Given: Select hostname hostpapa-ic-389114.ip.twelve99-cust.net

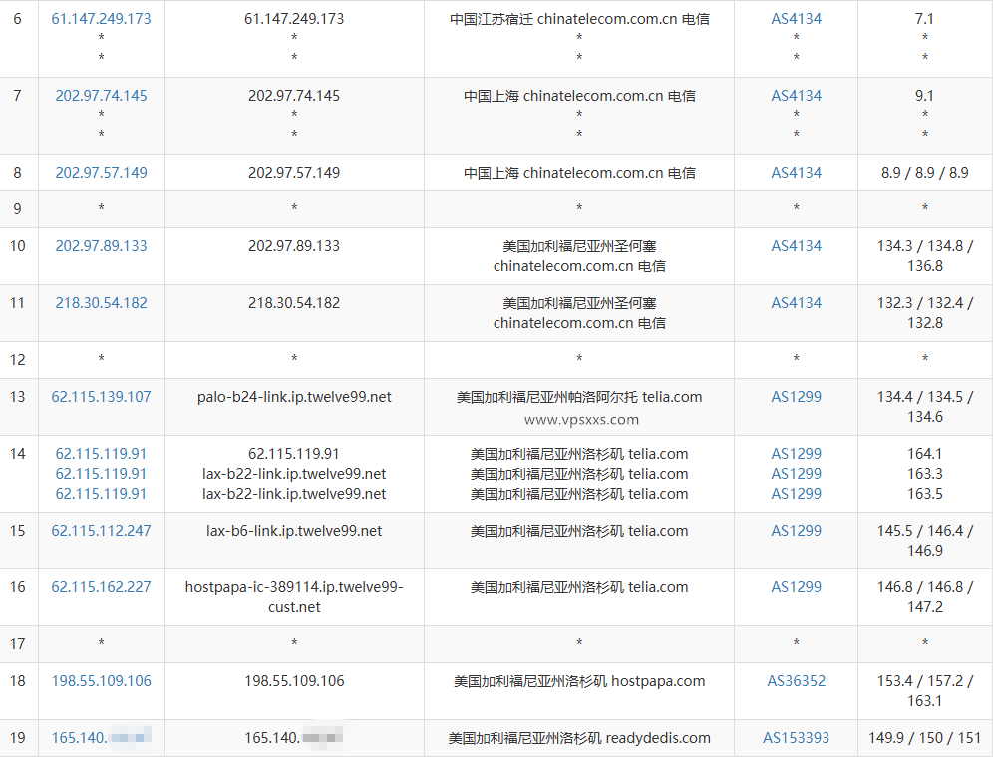Looking at the screenshot, I should tap(294, 596).
